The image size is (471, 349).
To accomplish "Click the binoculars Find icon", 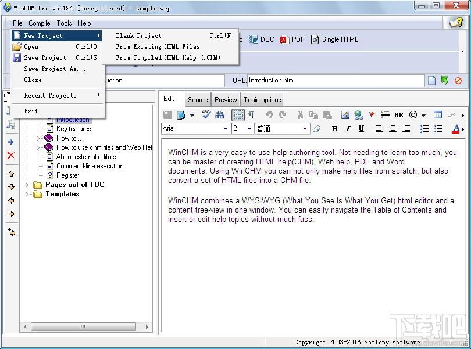I will (x=220, y=114).
